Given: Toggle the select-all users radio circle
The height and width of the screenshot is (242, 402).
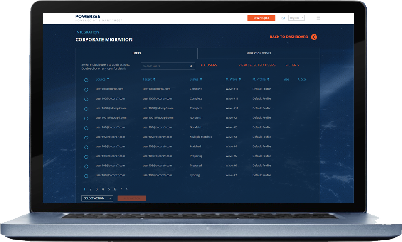Looking at the screenshot, I should coord(86,80).
